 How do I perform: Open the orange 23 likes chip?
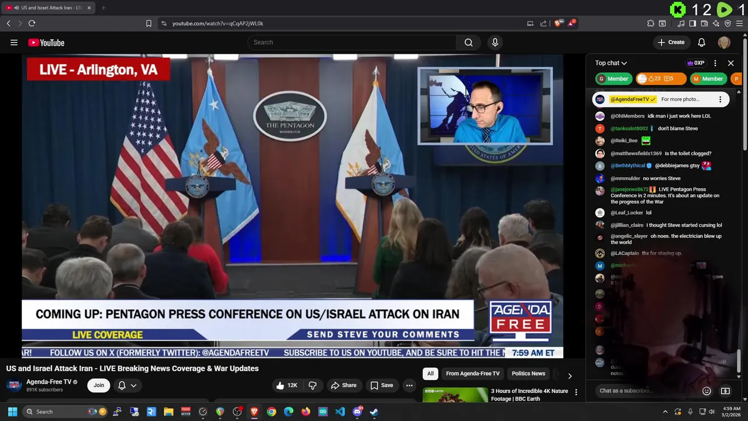[x=660, y=79]
